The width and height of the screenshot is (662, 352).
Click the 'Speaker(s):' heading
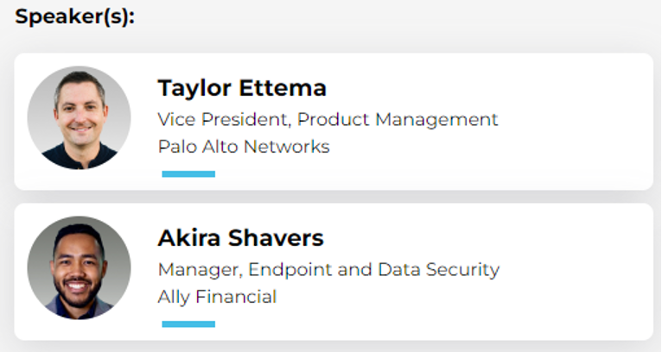[x=74, y=17]
